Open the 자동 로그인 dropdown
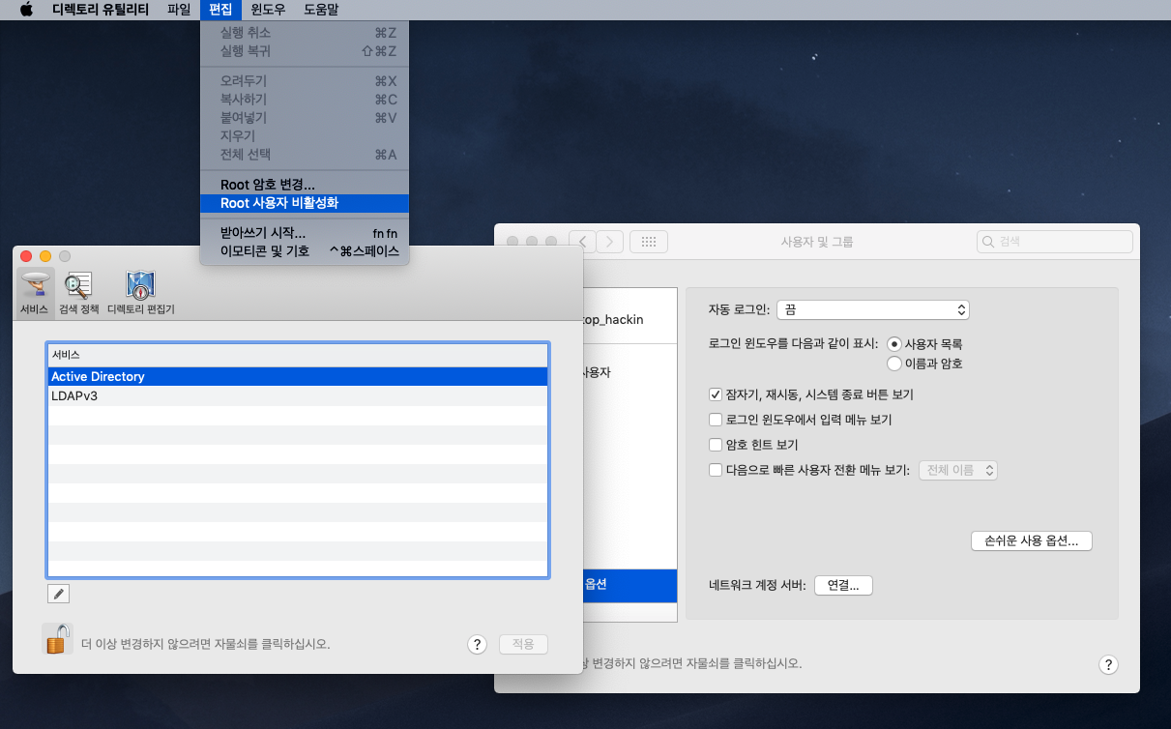The image size is (1171, 729). tap(873, 310)
